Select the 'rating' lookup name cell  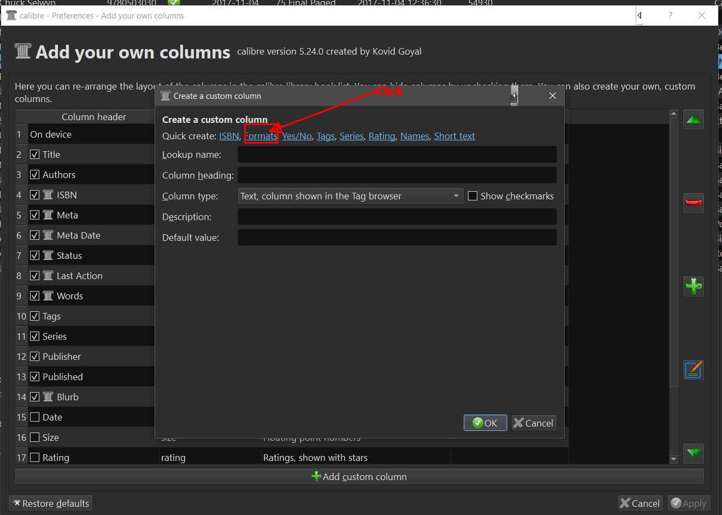click(210, 458)
